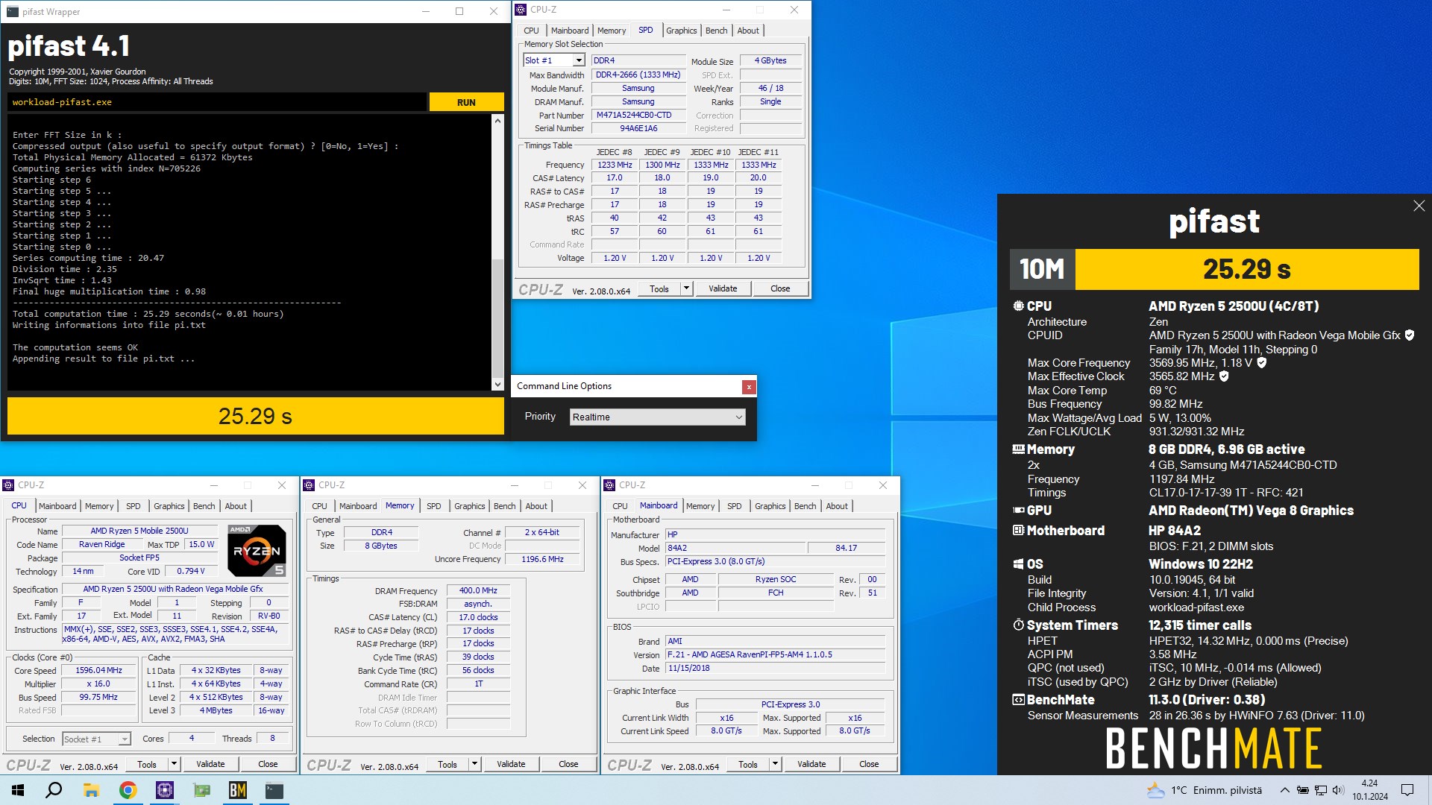Image resolution: width=1432 pixels, height=805 pixels.
Task: Click the verified shield beside CPUID name
Action: [x=1410, y=335]
